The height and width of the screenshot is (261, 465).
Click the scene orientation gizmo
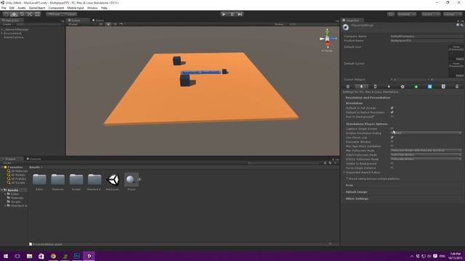328,39
